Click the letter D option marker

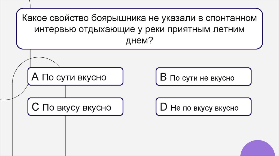point(163,107)
